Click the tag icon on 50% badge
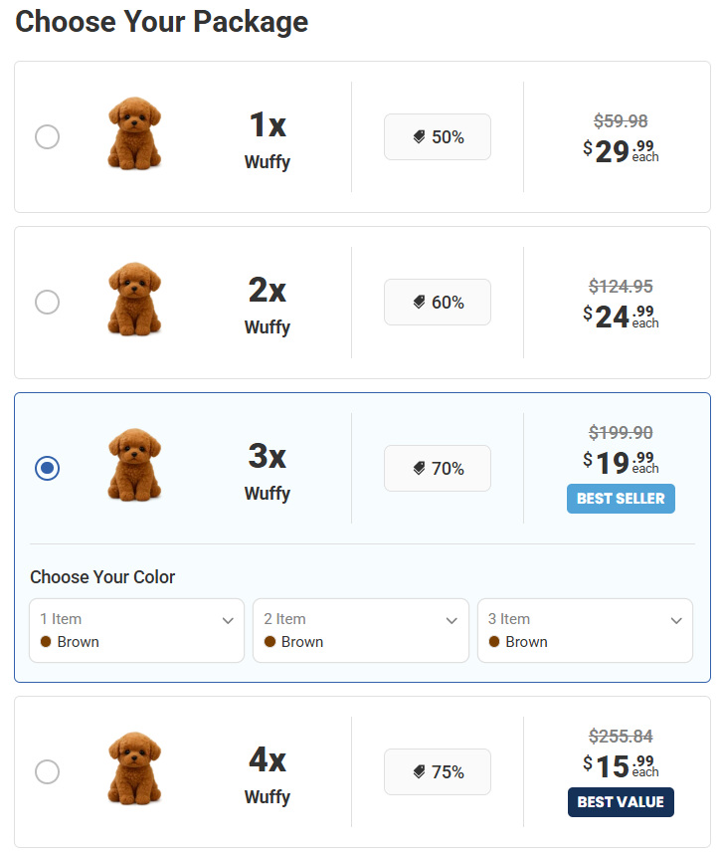The image size is (722, 854). pyautogui.click(x=420, y=137)
